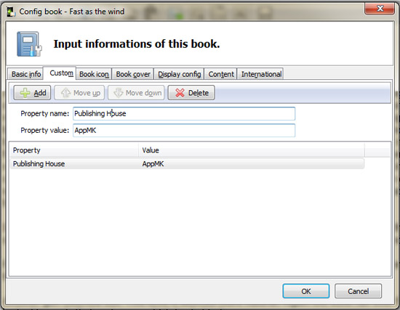Select the Publishing House row in list

187,164
